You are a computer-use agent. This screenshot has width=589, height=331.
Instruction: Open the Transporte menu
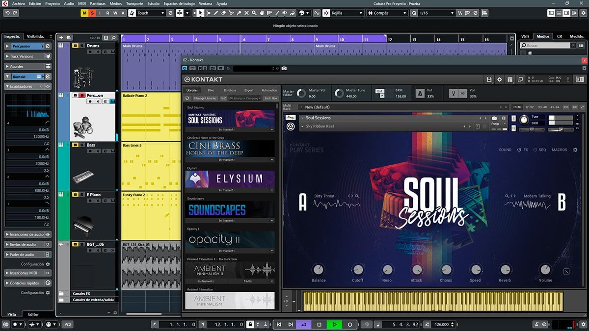tap(134, 3)
